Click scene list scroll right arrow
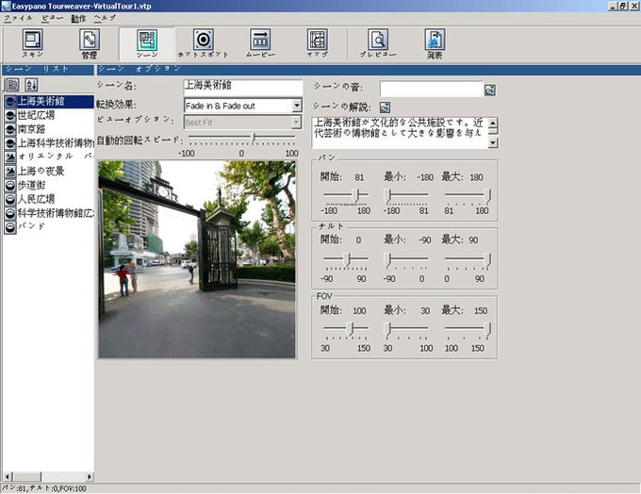641x494 pixels. (x=90, y=476)
